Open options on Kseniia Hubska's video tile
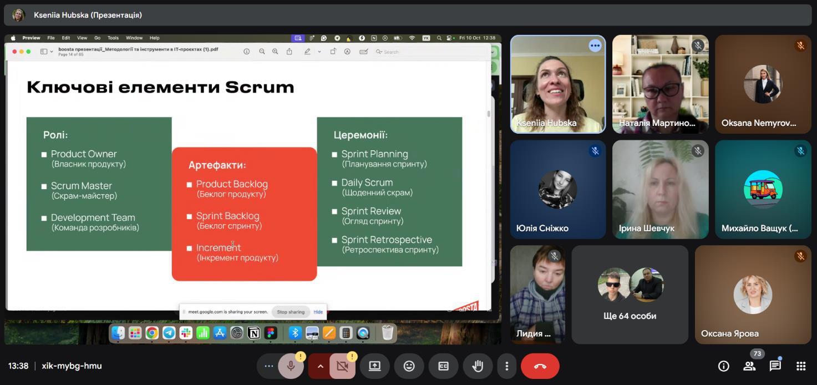This screenshot has width=817, height=385. pyautogui.click(x=595, y=45)
